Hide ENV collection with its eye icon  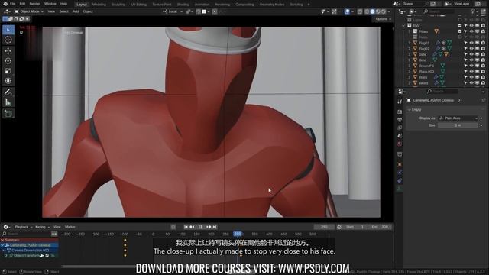coord(471,25)
